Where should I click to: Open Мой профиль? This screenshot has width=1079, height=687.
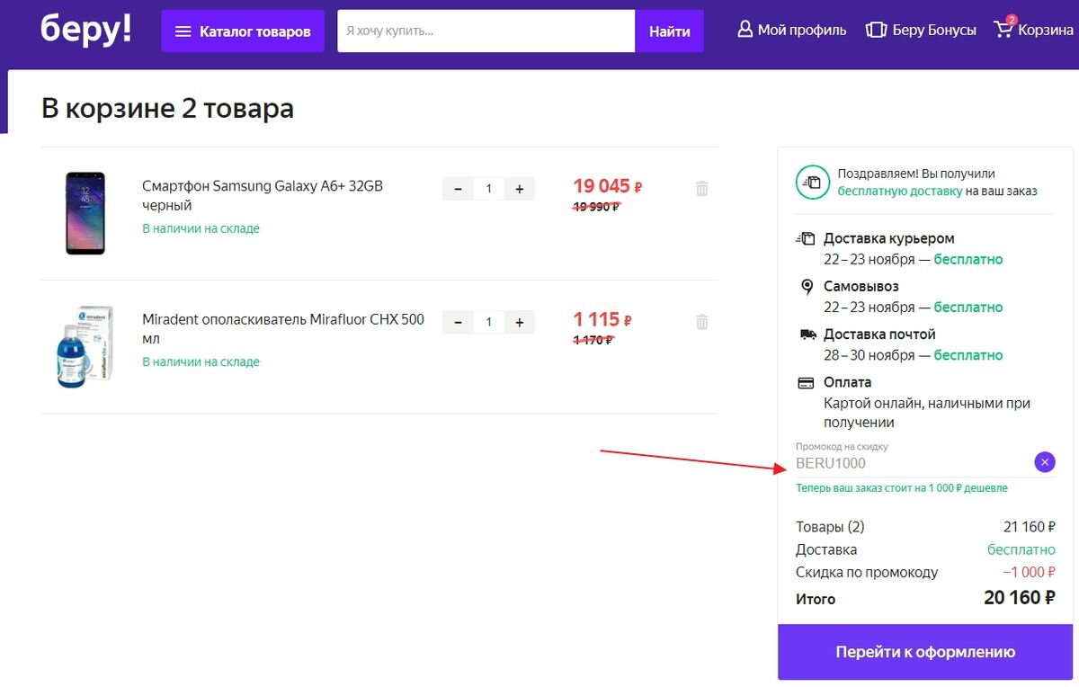(791, 30)
